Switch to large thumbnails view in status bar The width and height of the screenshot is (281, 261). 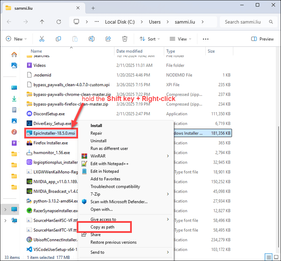276,258
